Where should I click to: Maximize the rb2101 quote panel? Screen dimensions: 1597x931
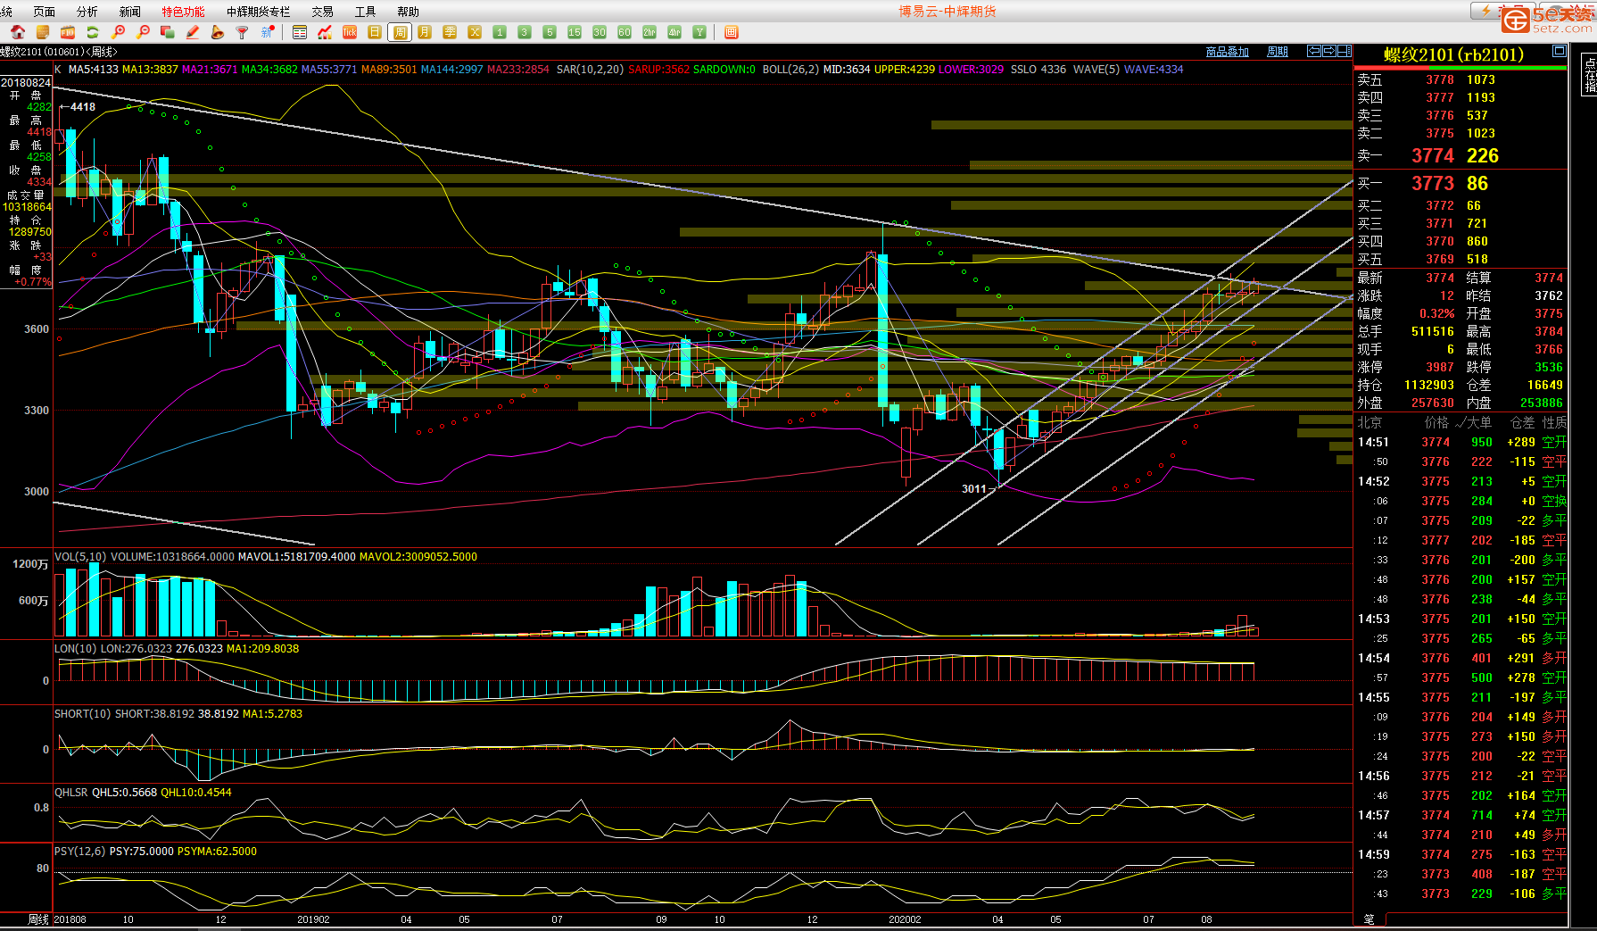coord(1559,51)
